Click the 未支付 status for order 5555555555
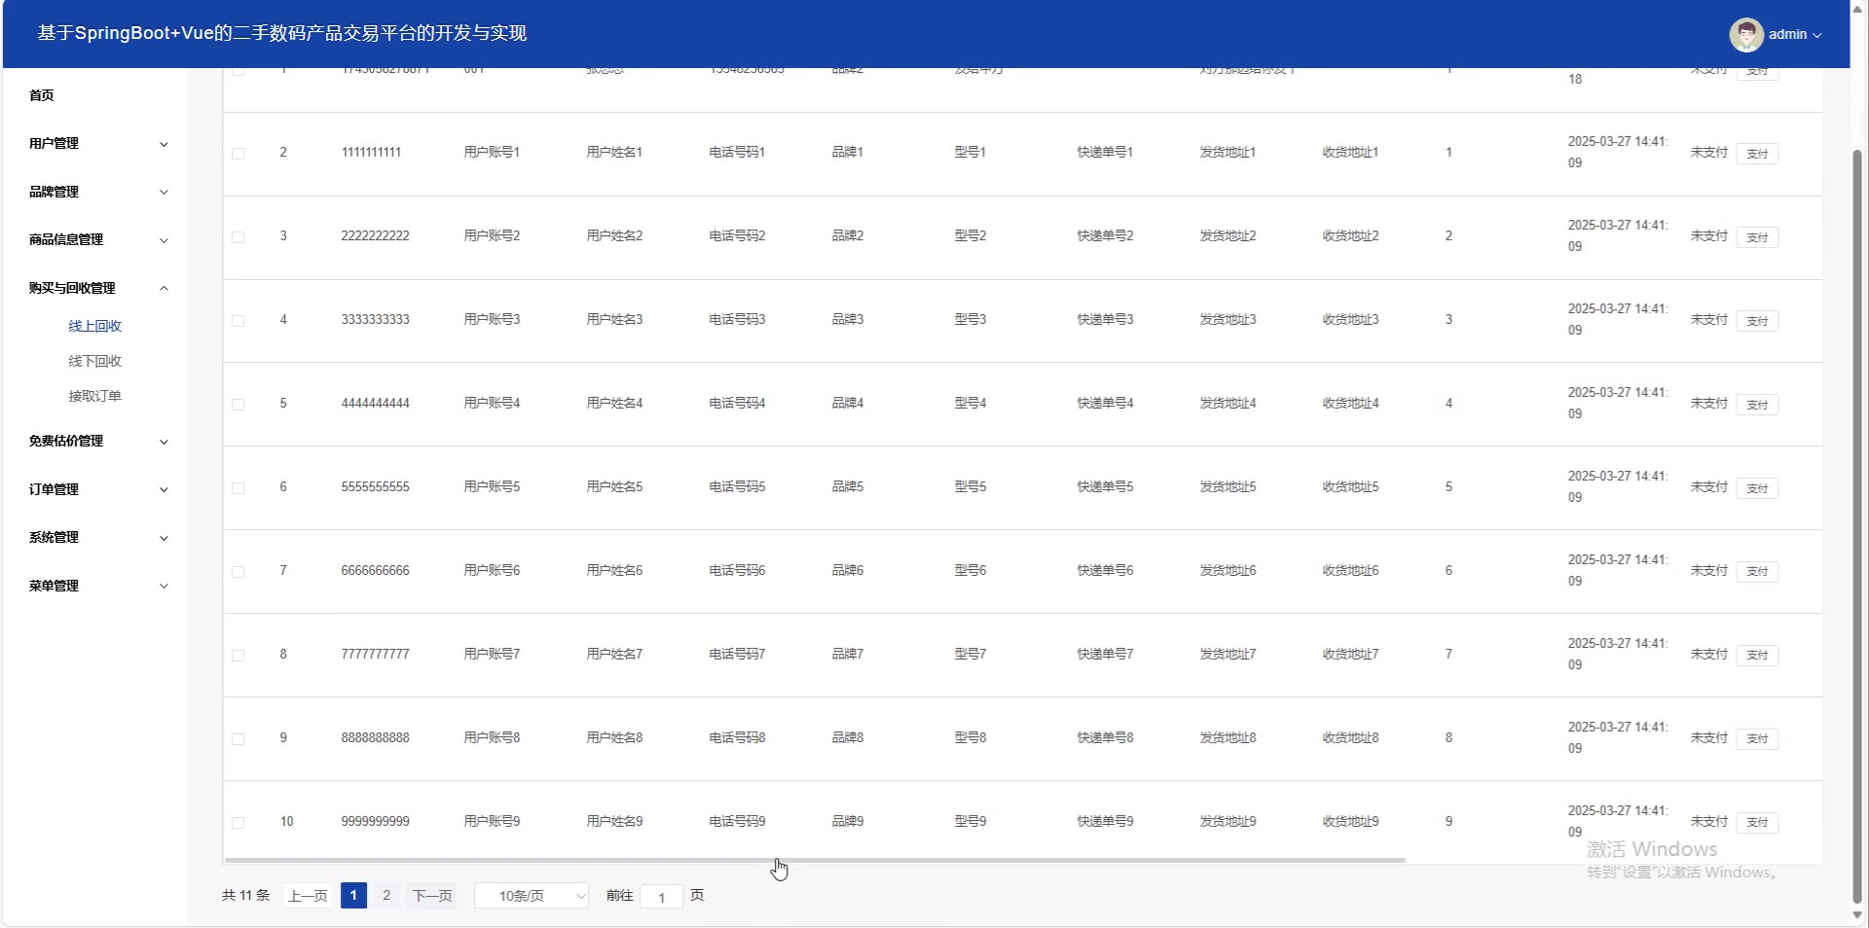 (x=1708, y=487)
